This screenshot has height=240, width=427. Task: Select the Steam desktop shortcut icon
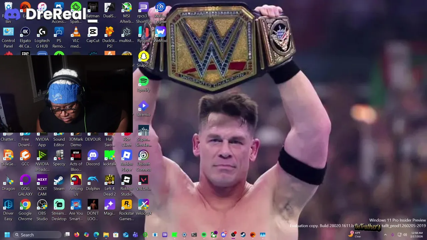click(x=59, y=183)
